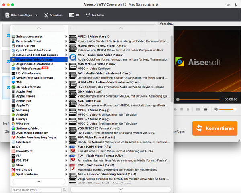This screenshot has width=241, height=193.
Task: Choose XviD Video (*.avi) format
Action: (119, 103)
